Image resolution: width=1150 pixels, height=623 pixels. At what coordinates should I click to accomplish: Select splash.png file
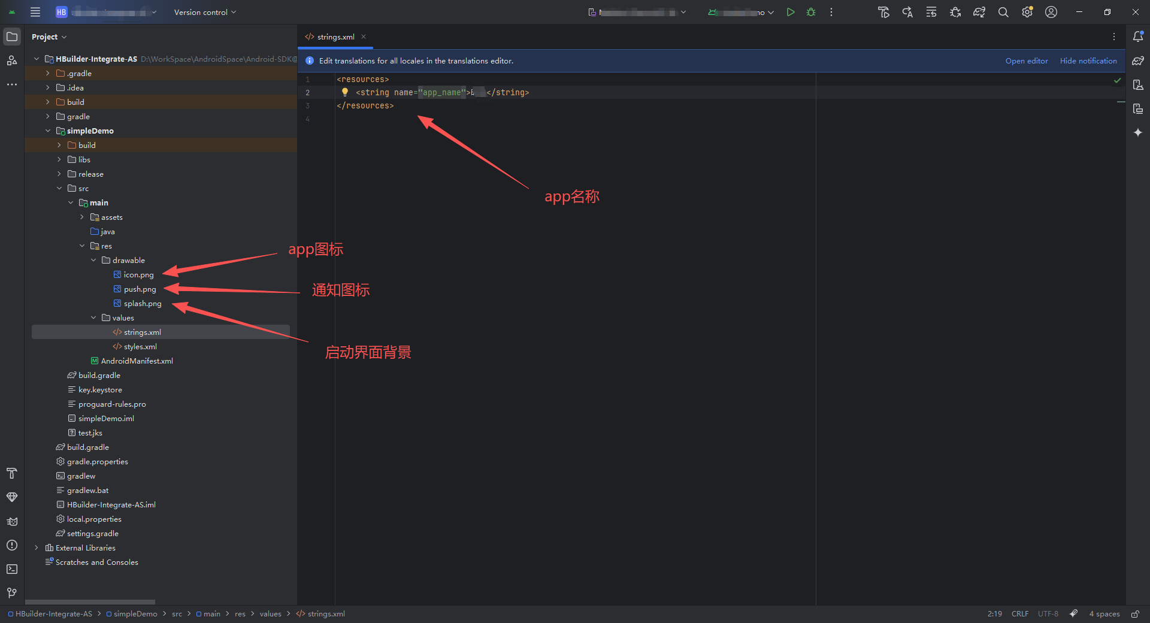pyautogui.click(x=143, y=303)
